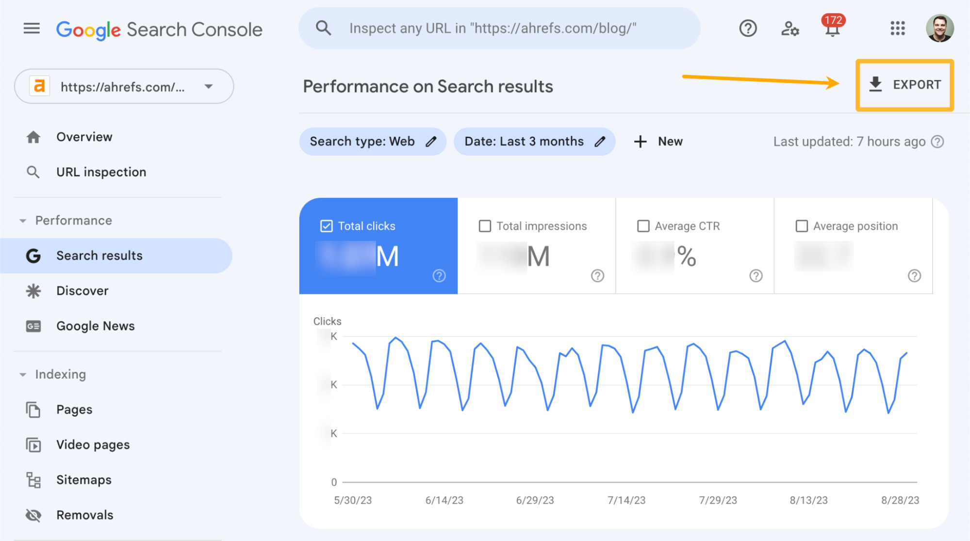
Task: Click the user management icon
Action: pos(790,28)
